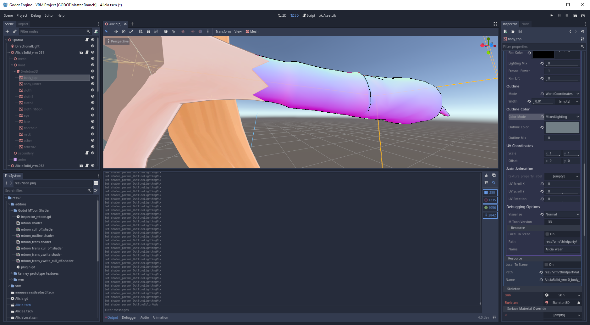Click the Filter properties field in Inspector
This screenshot has height=325, width=590.
coord(543,47)
